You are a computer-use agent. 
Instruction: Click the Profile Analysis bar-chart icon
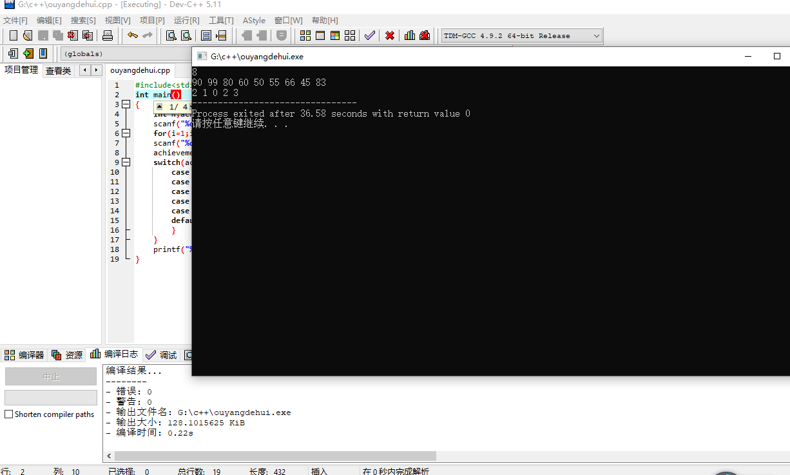point(410,35)
